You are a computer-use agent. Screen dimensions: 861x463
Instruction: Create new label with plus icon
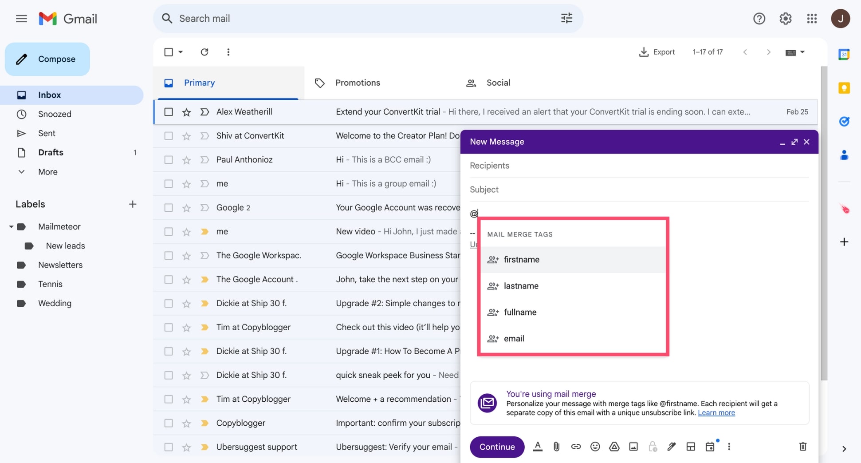(132, 204)
